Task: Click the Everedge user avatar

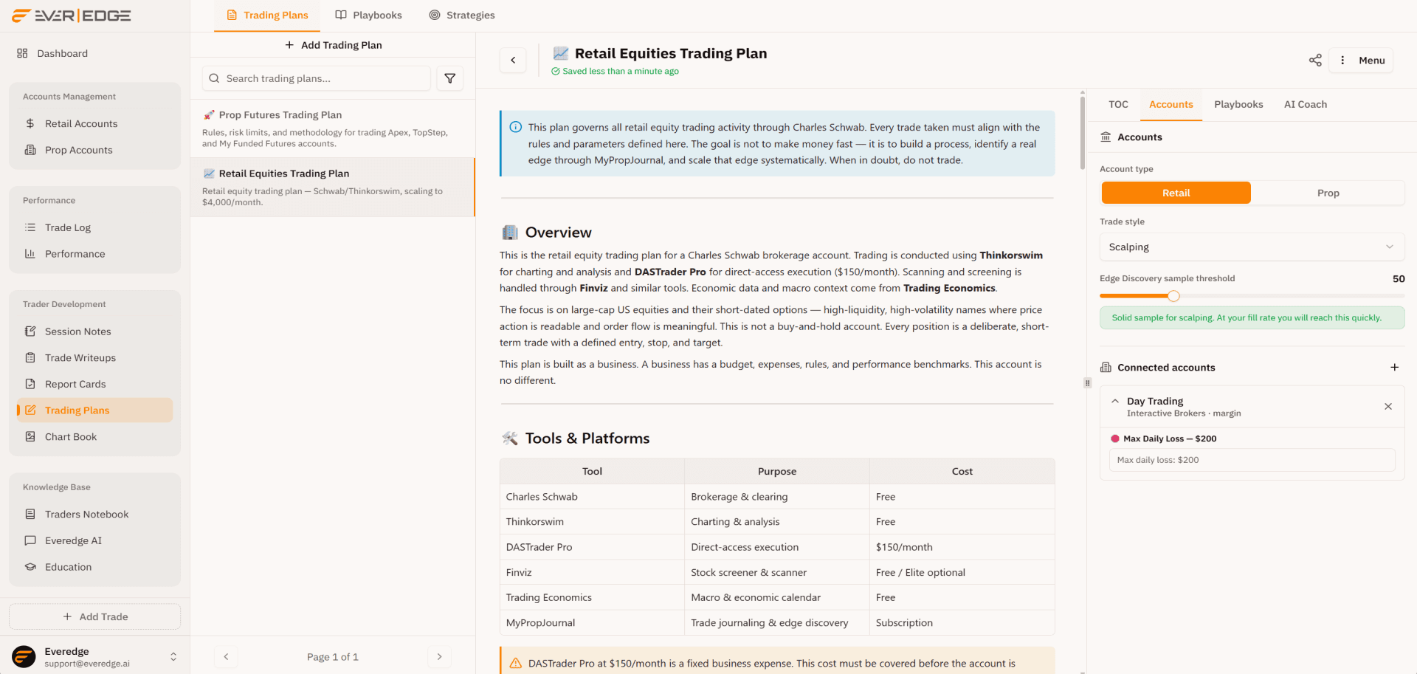Action: pyautogui.click(x=24, y=656)
